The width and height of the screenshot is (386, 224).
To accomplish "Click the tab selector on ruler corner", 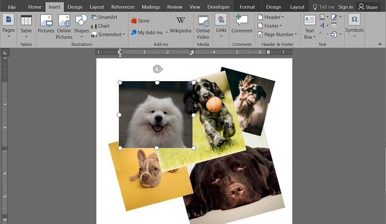I will (5, 52).
